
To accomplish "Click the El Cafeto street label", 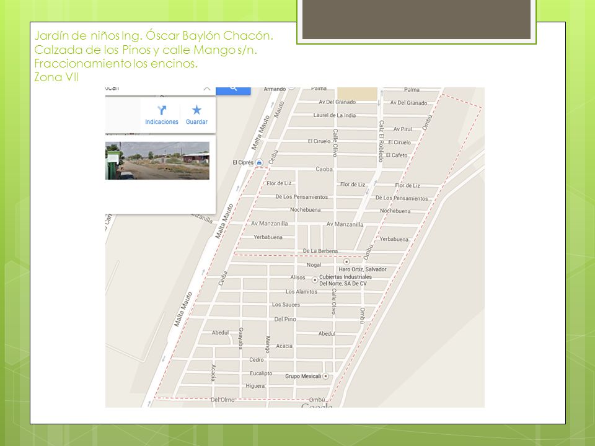I will pos(397,155).
